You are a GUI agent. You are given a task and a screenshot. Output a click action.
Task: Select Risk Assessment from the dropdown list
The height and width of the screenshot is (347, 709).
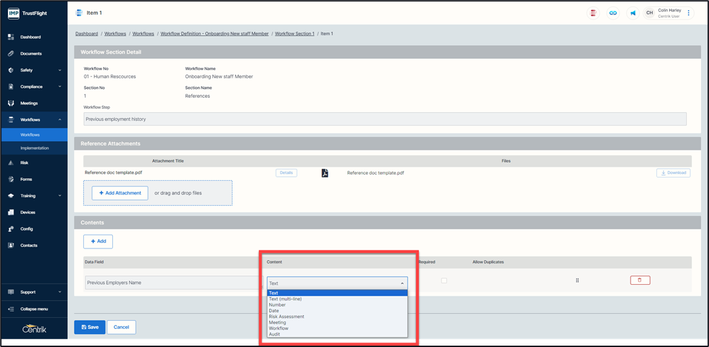pyautogui.click(x=287, y=317)
